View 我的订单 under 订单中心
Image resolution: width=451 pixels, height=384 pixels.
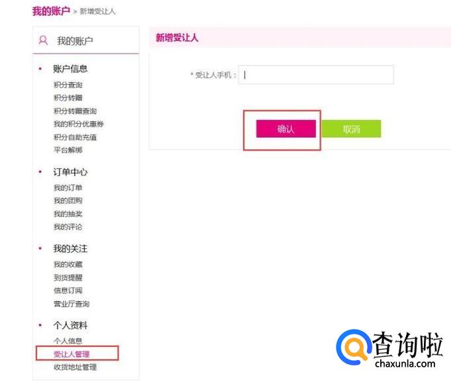pyautogui.click(x=68, y=188)
